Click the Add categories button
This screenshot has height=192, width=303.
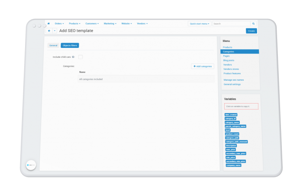coord(203,66)
